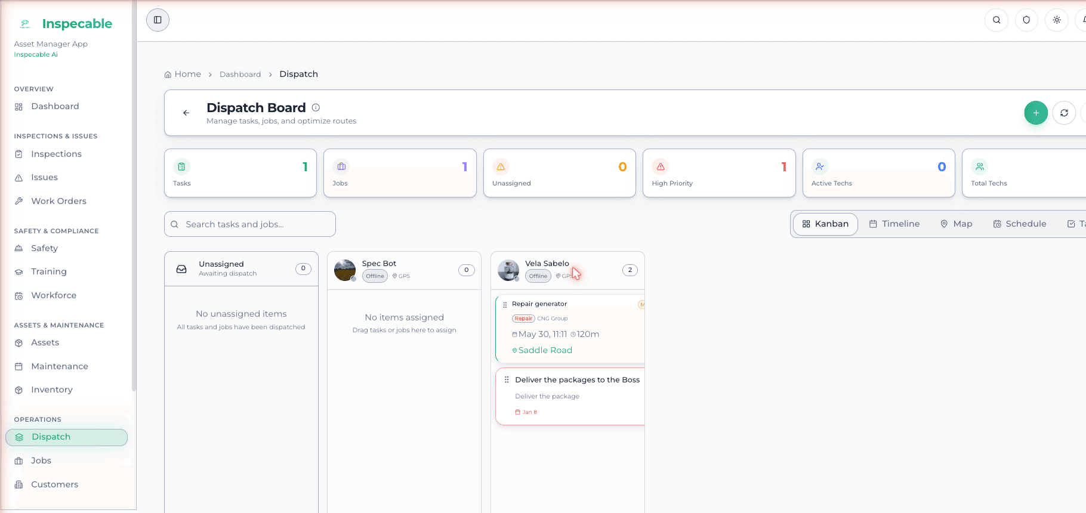Image resolution: width=1086 pixels, height=513 pixels.
Task: Click Vela Sabelo avatar thumbnail
Action: pos(508,270)
